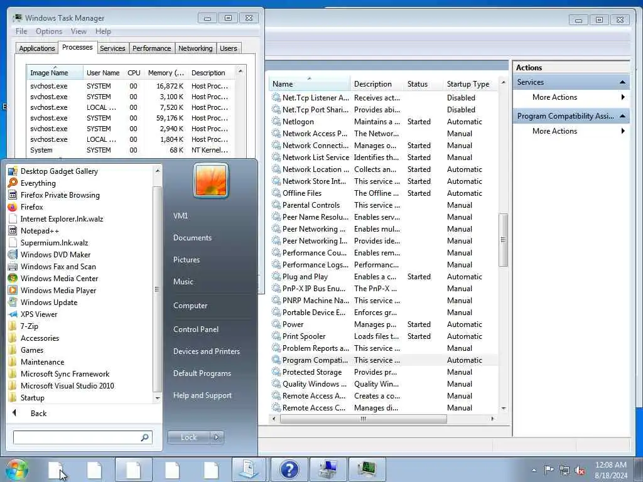Expand the Accessories folder
Screen dimensions: 643x482
40,338
